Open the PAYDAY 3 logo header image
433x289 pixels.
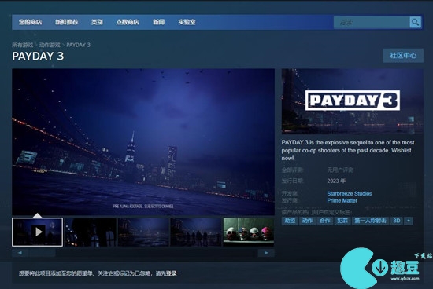pyautogui.click(x=353, y=101)
